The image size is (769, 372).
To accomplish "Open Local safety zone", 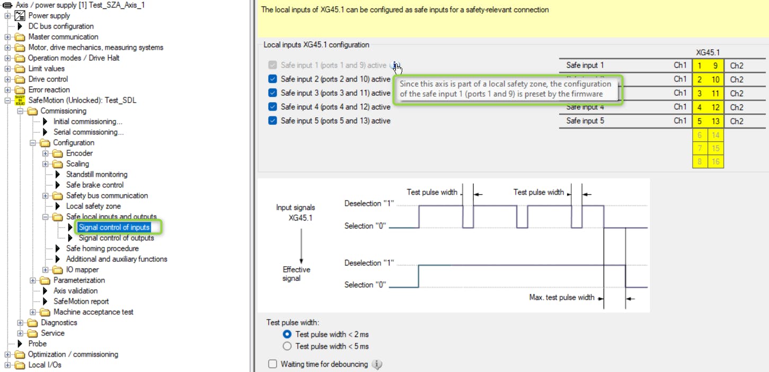I will point(93,206).
